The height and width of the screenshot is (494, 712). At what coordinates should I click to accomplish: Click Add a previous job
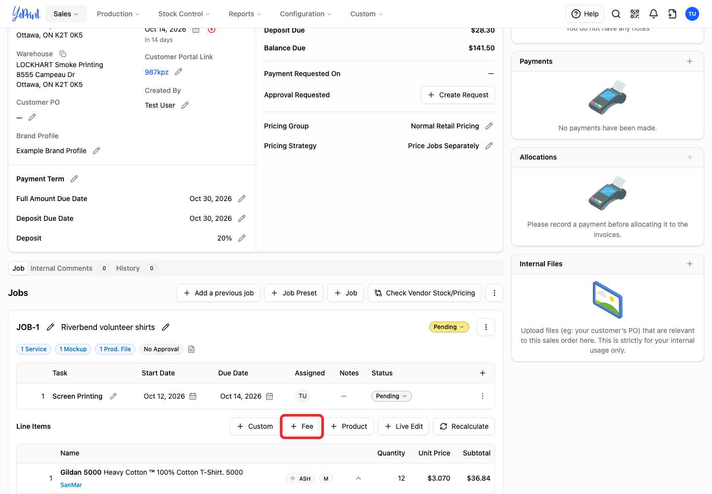[218, 293]
